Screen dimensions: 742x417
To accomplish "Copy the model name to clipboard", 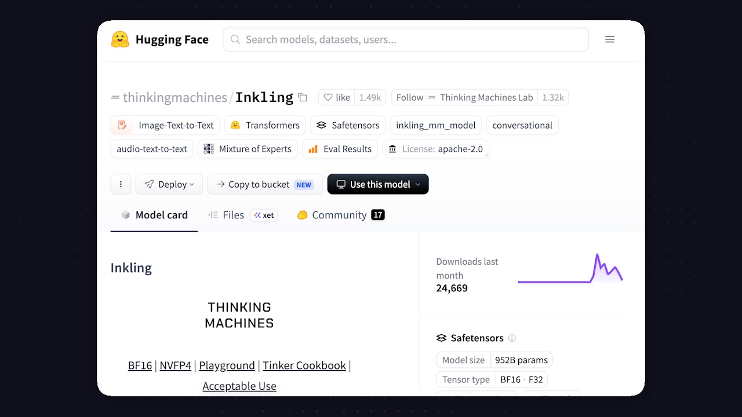I will [x=303, y=97].
